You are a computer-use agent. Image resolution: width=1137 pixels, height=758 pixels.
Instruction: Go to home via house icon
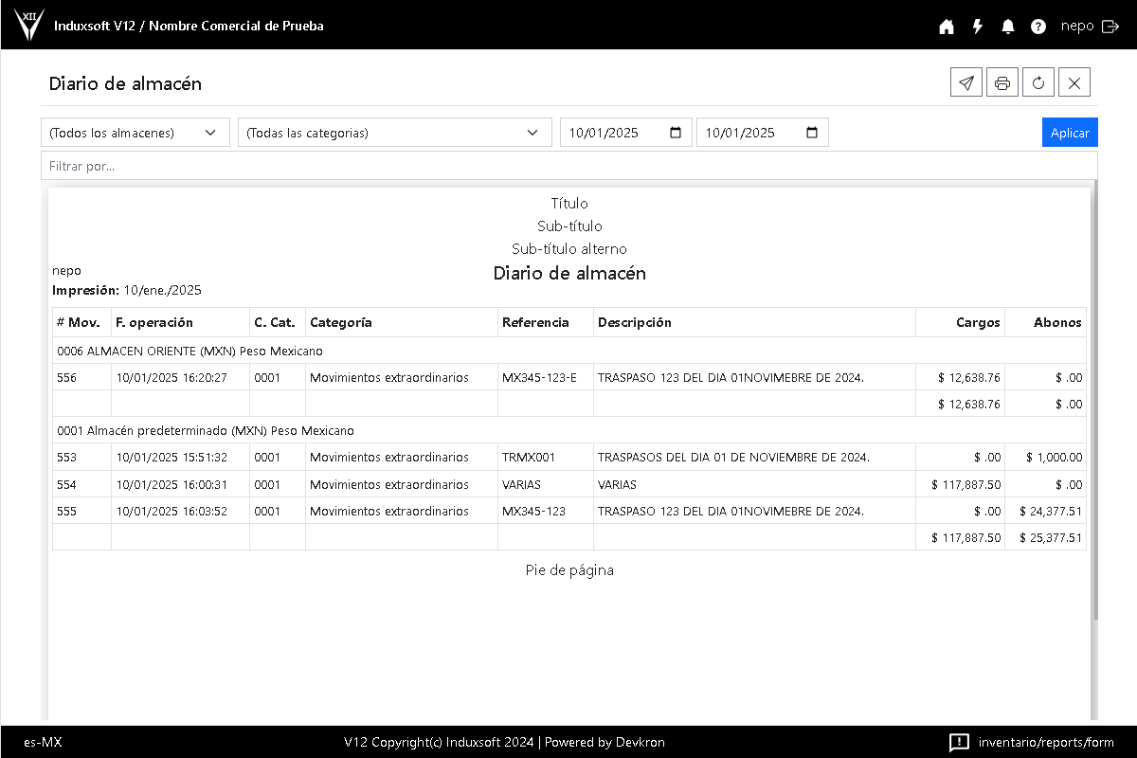click(946, 27)
